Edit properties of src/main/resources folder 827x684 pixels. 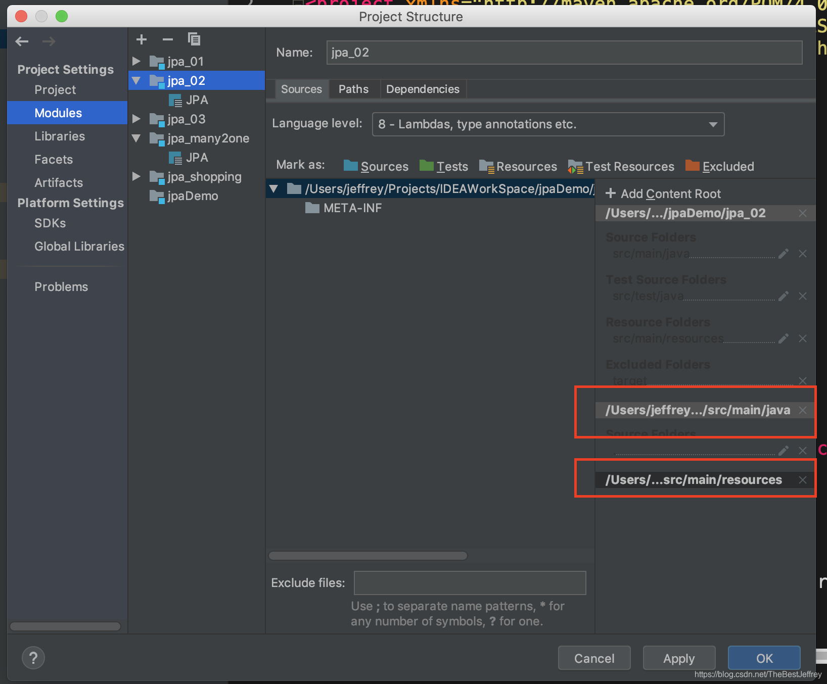coord(784,338)
